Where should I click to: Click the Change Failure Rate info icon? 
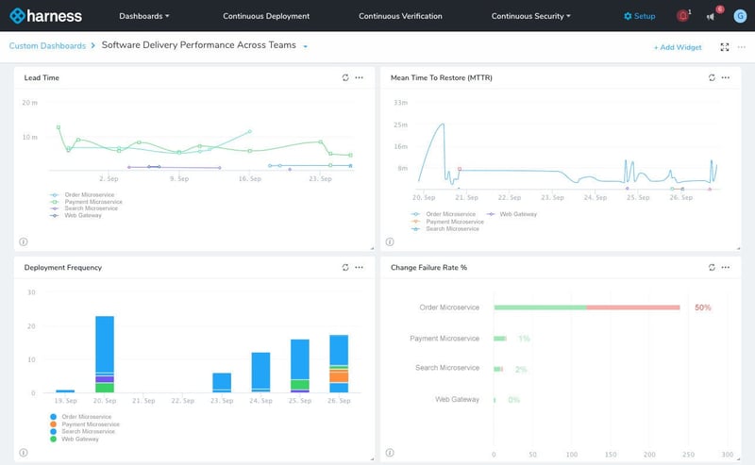[392, 454]
